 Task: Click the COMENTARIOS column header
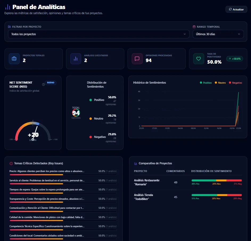pyautogui.click(x=175, y=171)
